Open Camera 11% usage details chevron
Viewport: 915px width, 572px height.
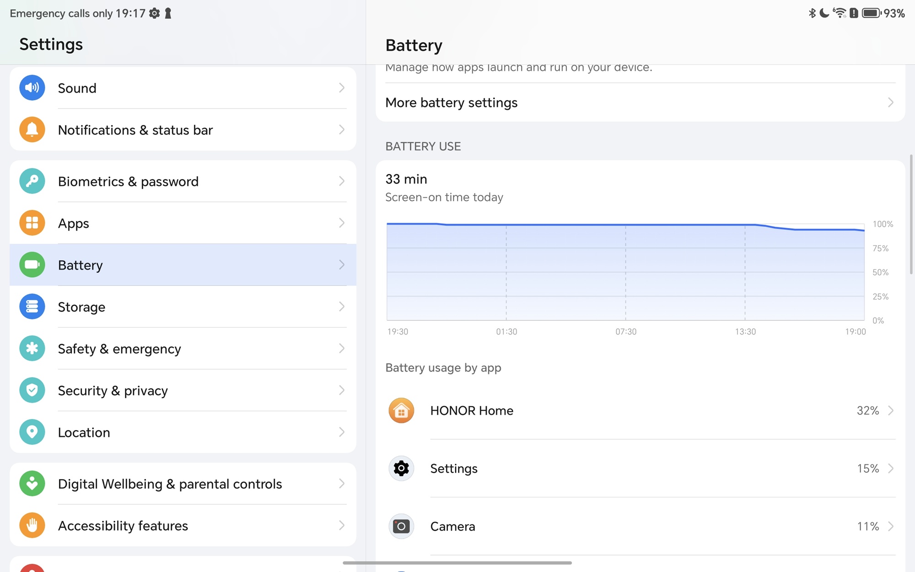point(890,526)
